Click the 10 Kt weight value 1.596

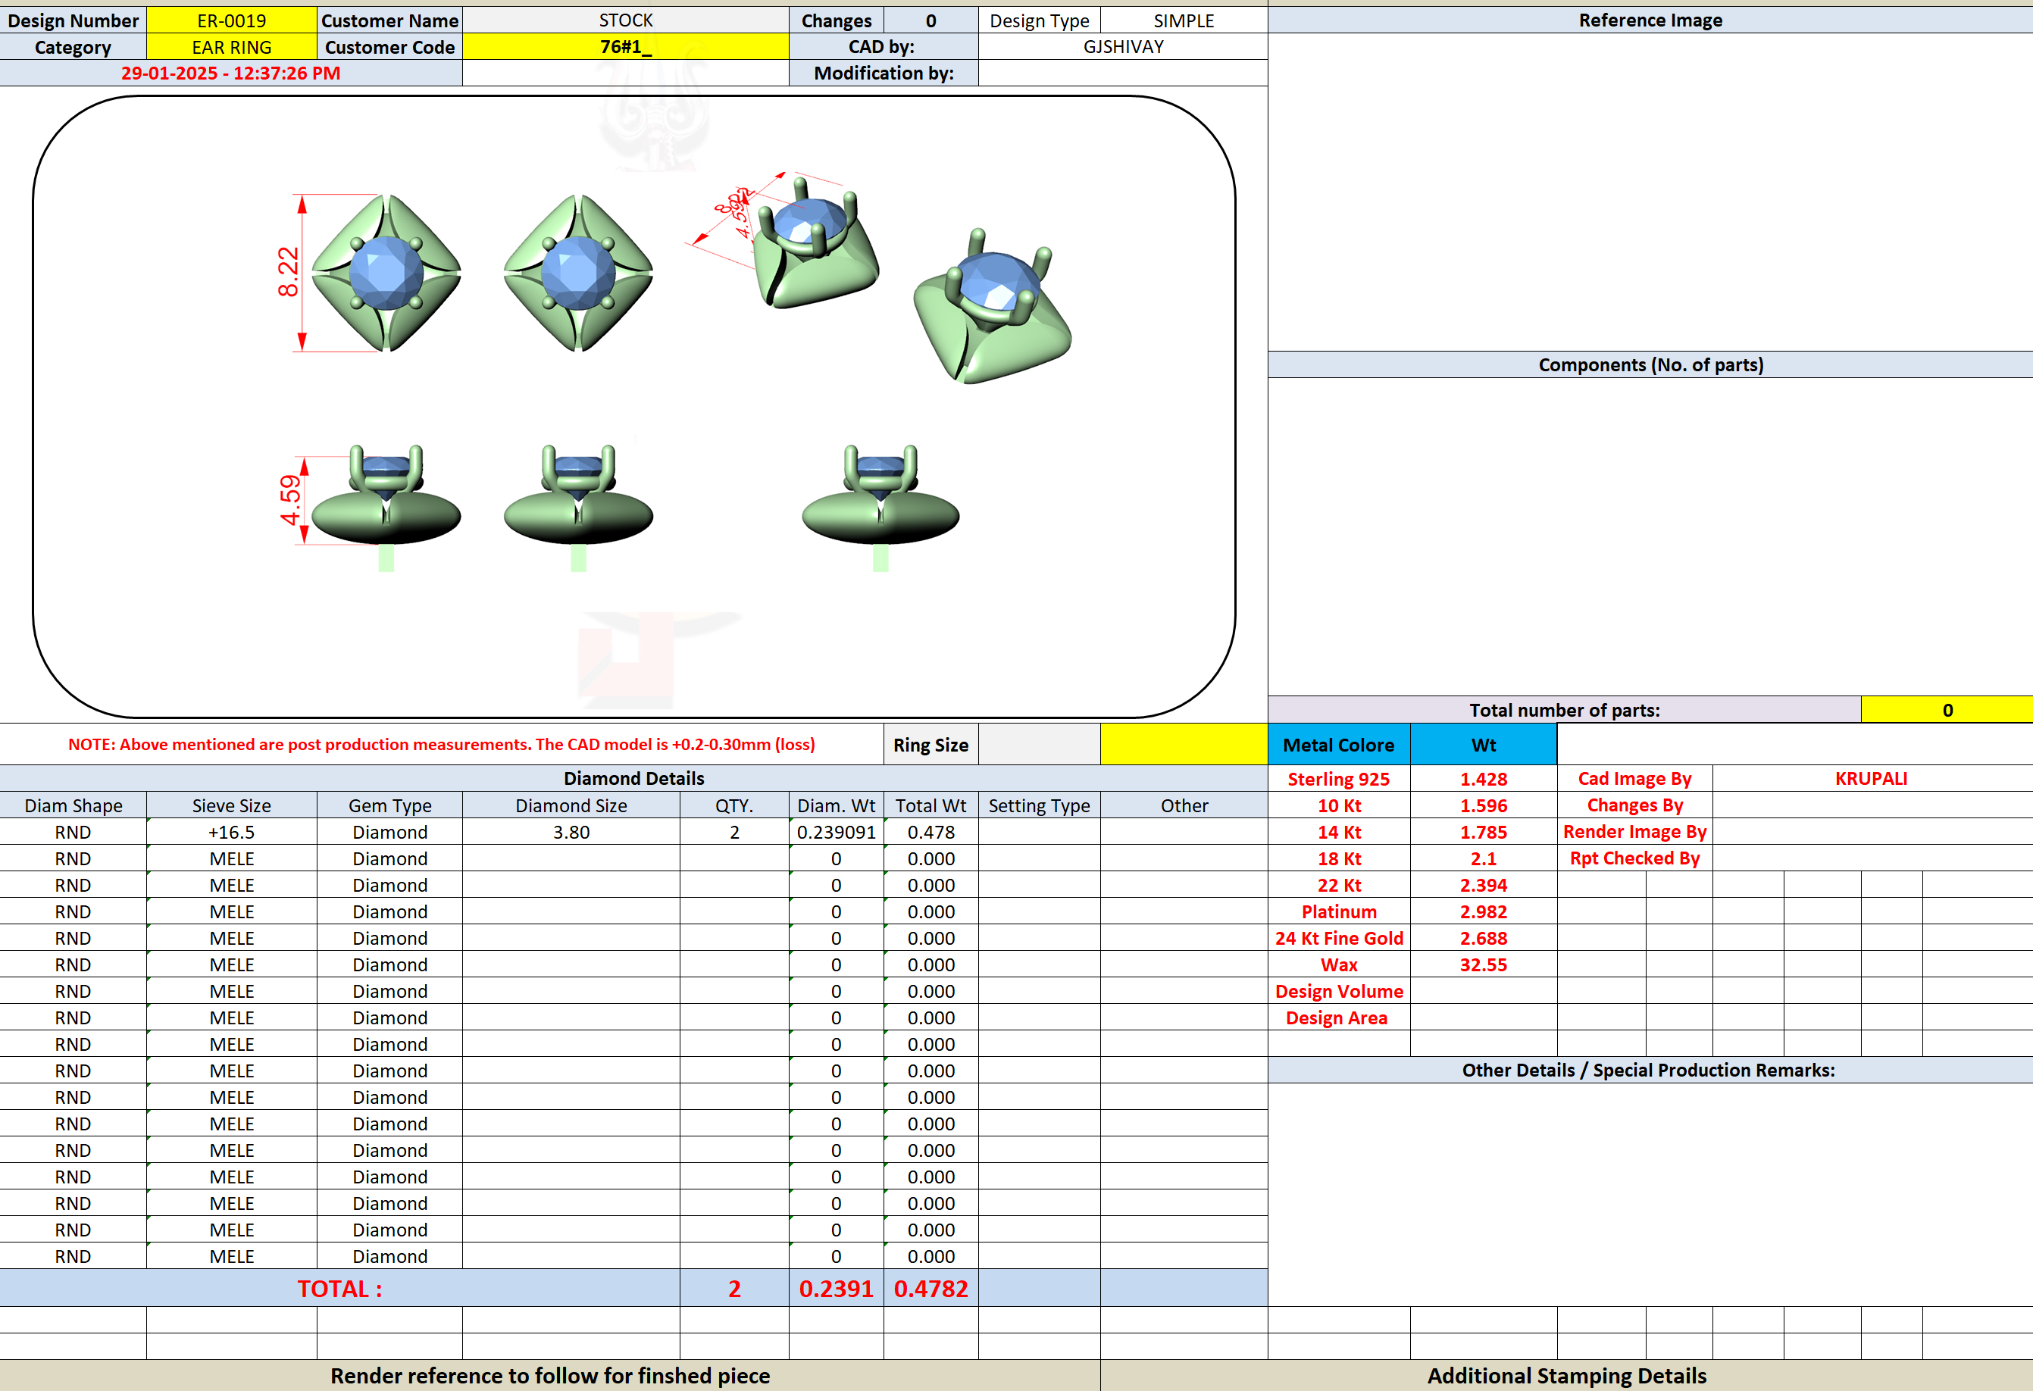pyautogui.click(x=1483, y=805)
